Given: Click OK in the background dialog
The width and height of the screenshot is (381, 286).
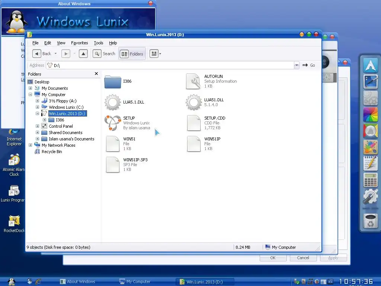Looking at the screenshot, I should [273, 258].
